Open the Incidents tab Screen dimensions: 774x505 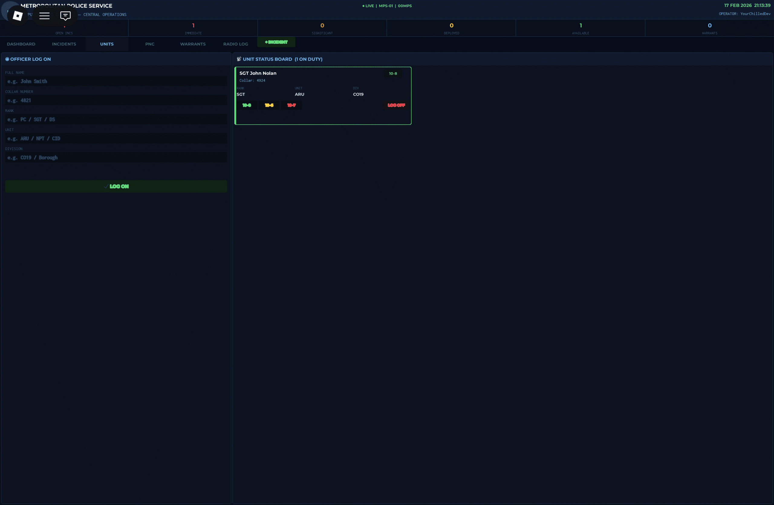pos(64,44)
